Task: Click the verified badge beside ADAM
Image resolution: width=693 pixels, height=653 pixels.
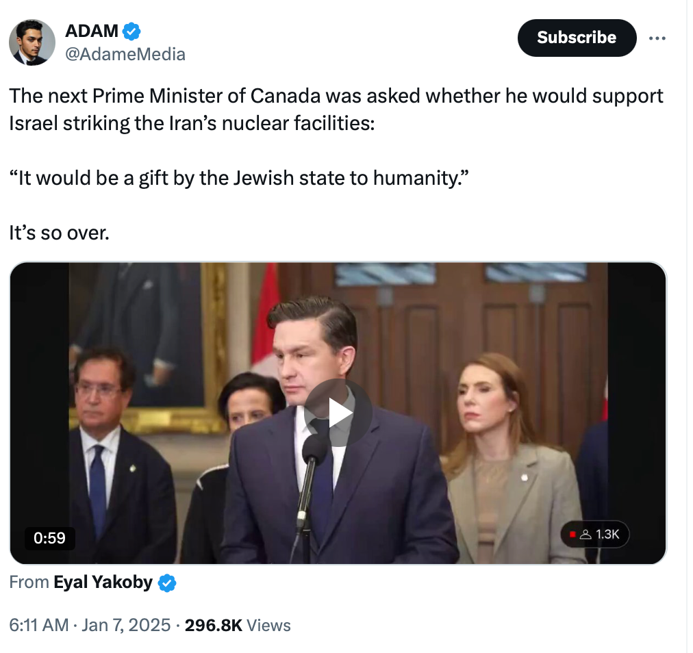Action: 131,31
